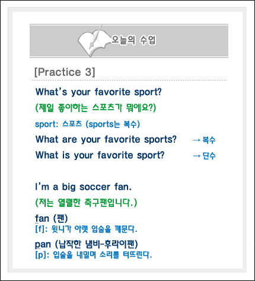Click the word pan (납작한 냄비-후라이팬)

tap(87, 244)
